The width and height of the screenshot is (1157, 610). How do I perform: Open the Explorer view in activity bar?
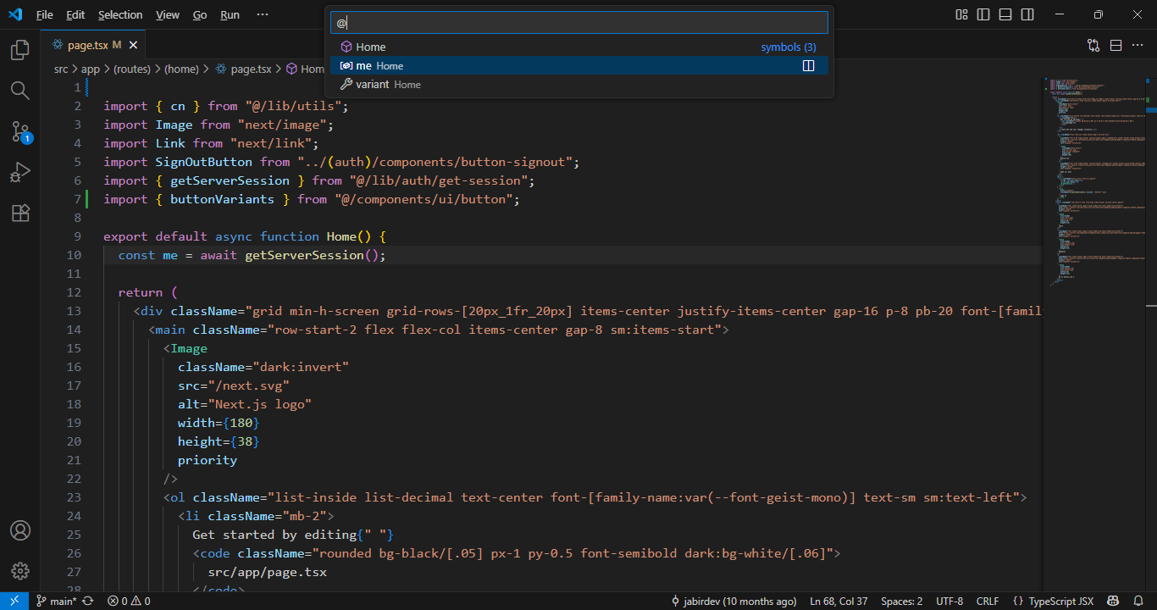tap(20, 50)
